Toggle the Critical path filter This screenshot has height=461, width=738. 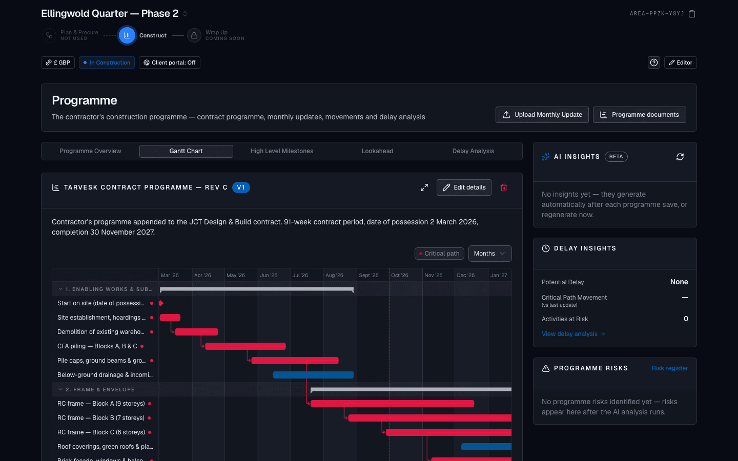tap(439, 254)
